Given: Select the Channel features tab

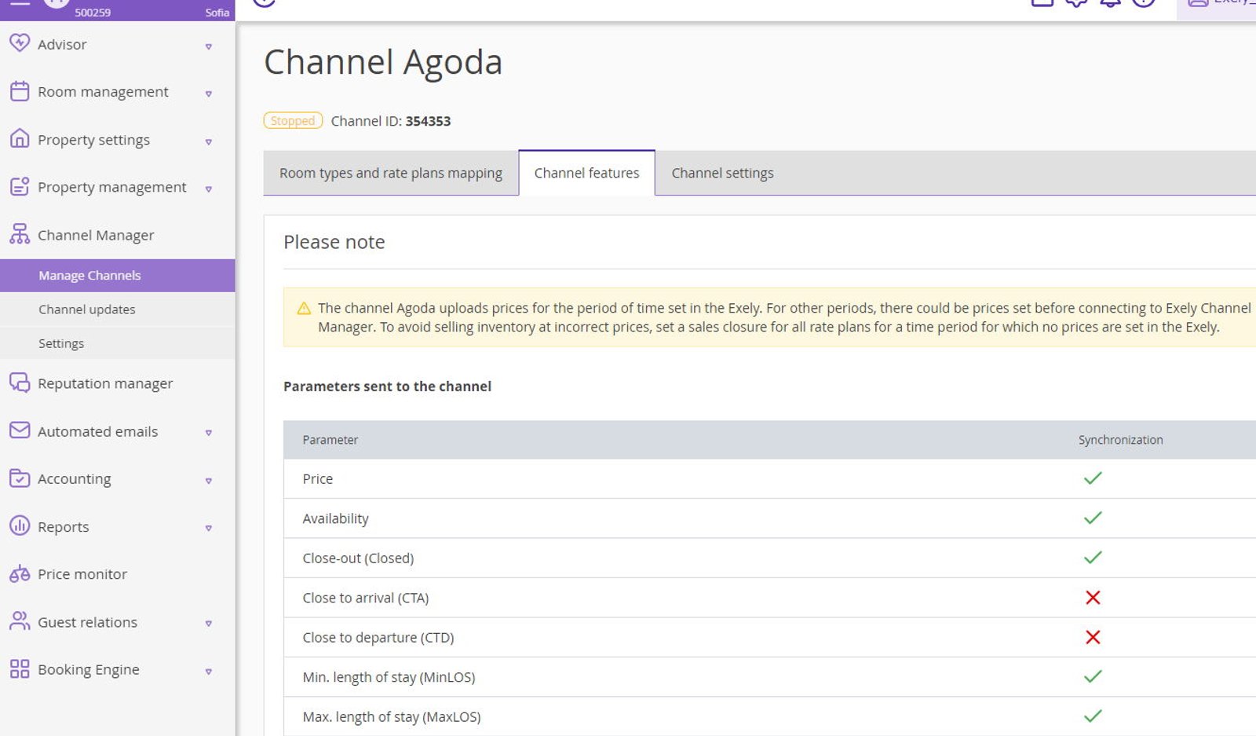Looking at the screenshot, I should tap(586, 173).
